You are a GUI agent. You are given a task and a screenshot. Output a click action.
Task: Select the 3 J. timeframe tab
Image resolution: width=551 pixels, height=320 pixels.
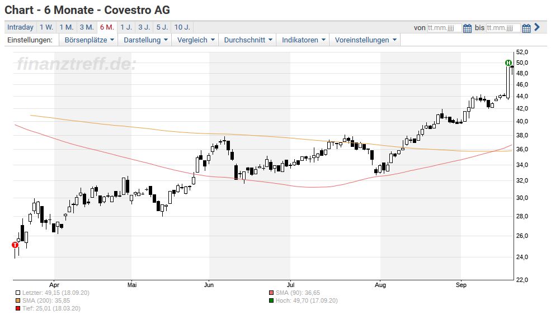pyautogui.click(x=144, y=27)
